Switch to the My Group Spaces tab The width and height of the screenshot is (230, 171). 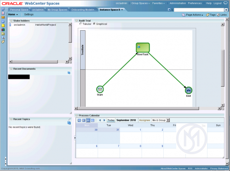[57, 10]
